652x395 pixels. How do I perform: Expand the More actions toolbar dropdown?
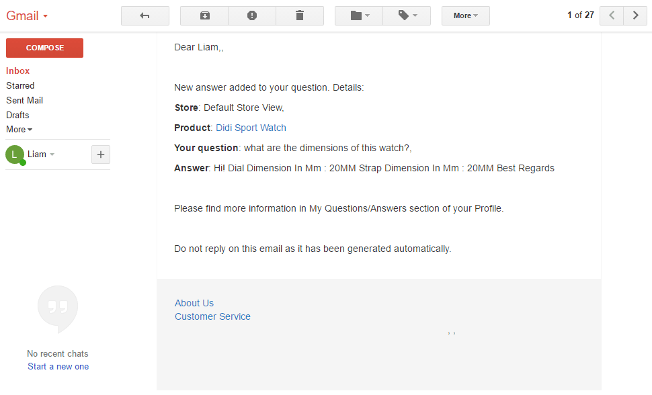coord(465,15)
